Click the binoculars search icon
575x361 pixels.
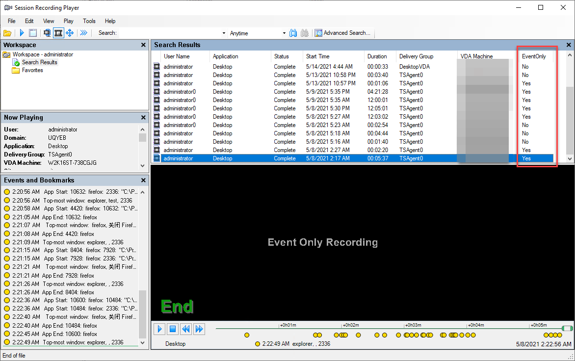click(293, 33)
